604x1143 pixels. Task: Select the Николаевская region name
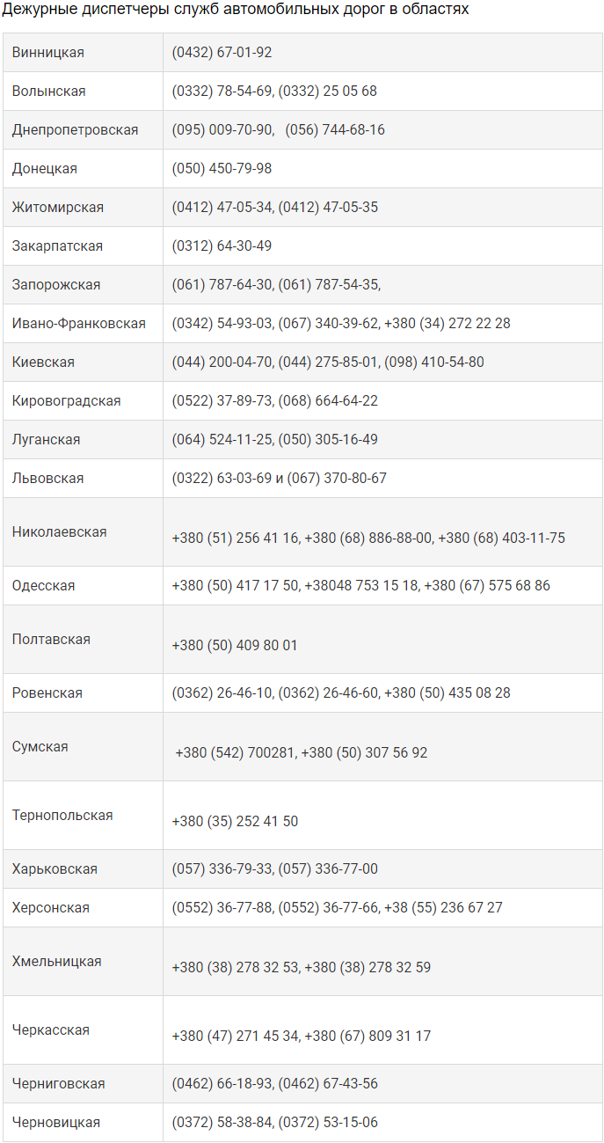pyautogui.click(x=60, y=531)
